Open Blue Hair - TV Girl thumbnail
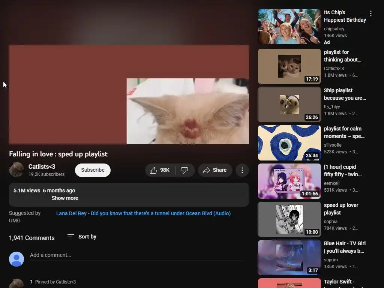Viewport: 384px width, 288px height. point(289,258)
